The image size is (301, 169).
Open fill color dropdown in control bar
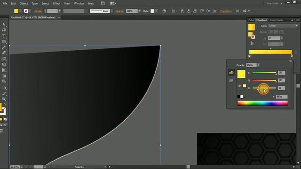[20, 11]
